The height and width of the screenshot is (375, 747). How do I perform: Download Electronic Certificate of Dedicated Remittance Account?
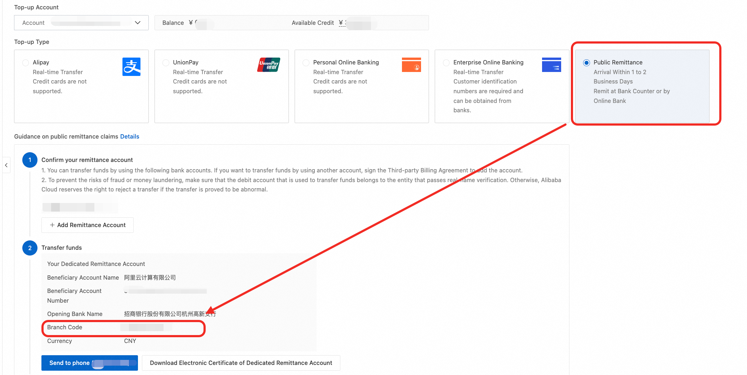[241, 363]
